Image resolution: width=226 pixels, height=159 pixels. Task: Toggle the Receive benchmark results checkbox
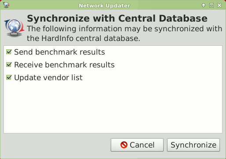(9, 65)
